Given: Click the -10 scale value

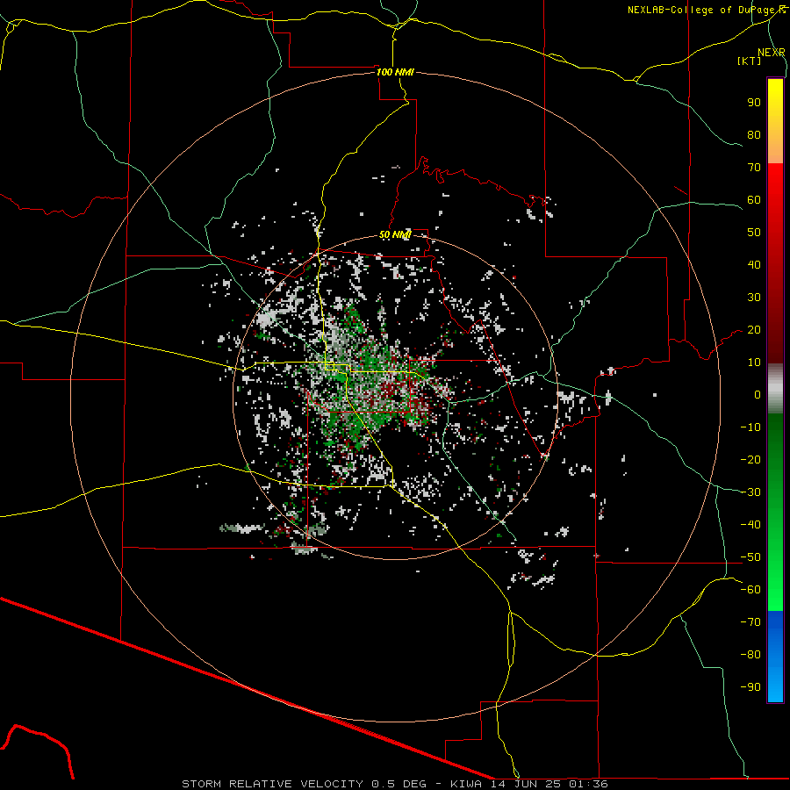Looking at the screenshot, I should click(750, 427).
